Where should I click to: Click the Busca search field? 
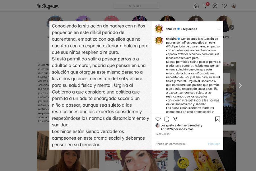pos(136,6)
